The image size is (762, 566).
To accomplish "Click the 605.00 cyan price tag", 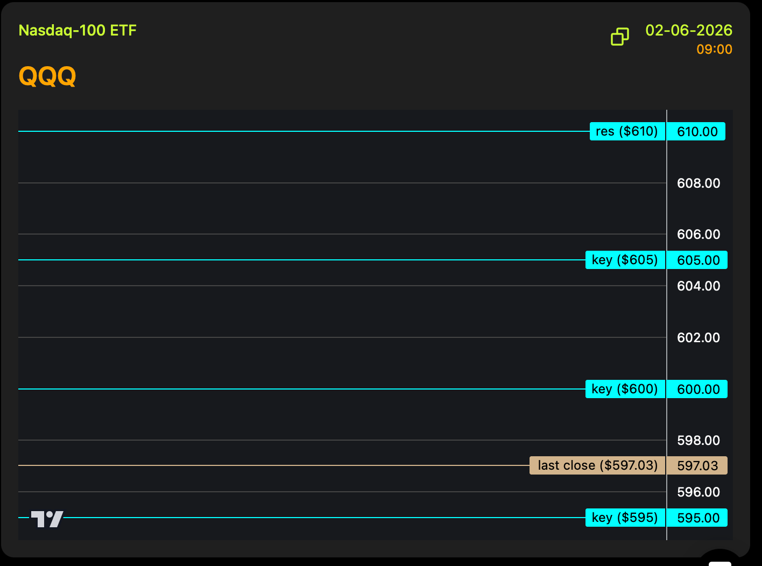I will (698, 260).
